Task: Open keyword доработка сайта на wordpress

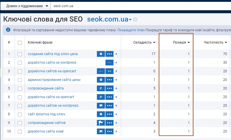Action: click(x=52, y=63)
